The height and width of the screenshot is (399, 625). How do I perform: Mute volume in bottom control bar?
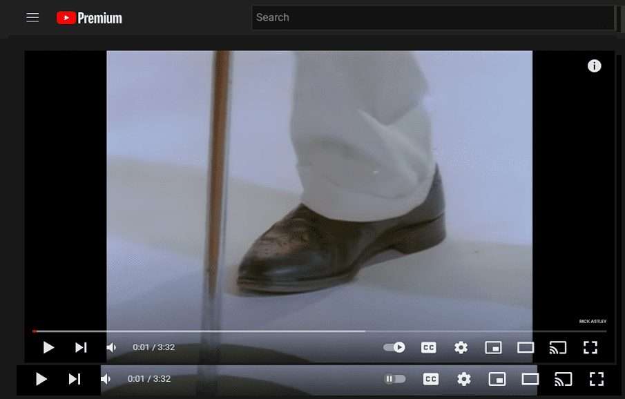point(106,379)
